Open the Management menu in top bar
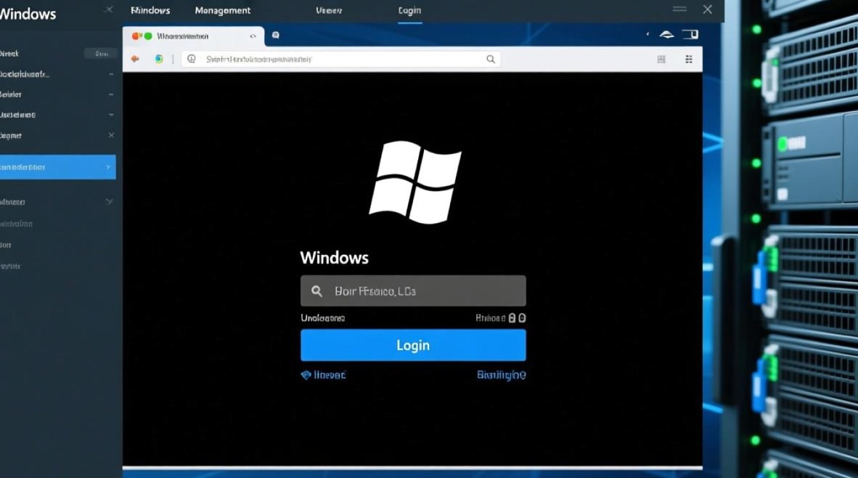The image size is (858, 478). tap(223, 11)
